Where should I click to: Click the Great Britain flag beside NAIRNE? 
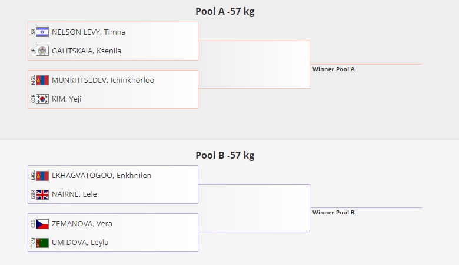pyautogui.click(x=42, y=194)
